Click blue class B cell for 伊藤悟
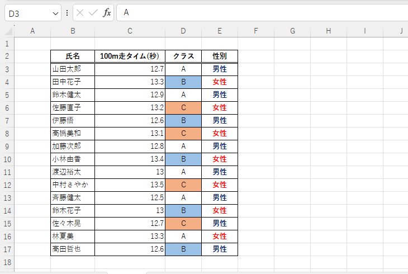This screenshot has height=274, width=408. tap(183, 121)
